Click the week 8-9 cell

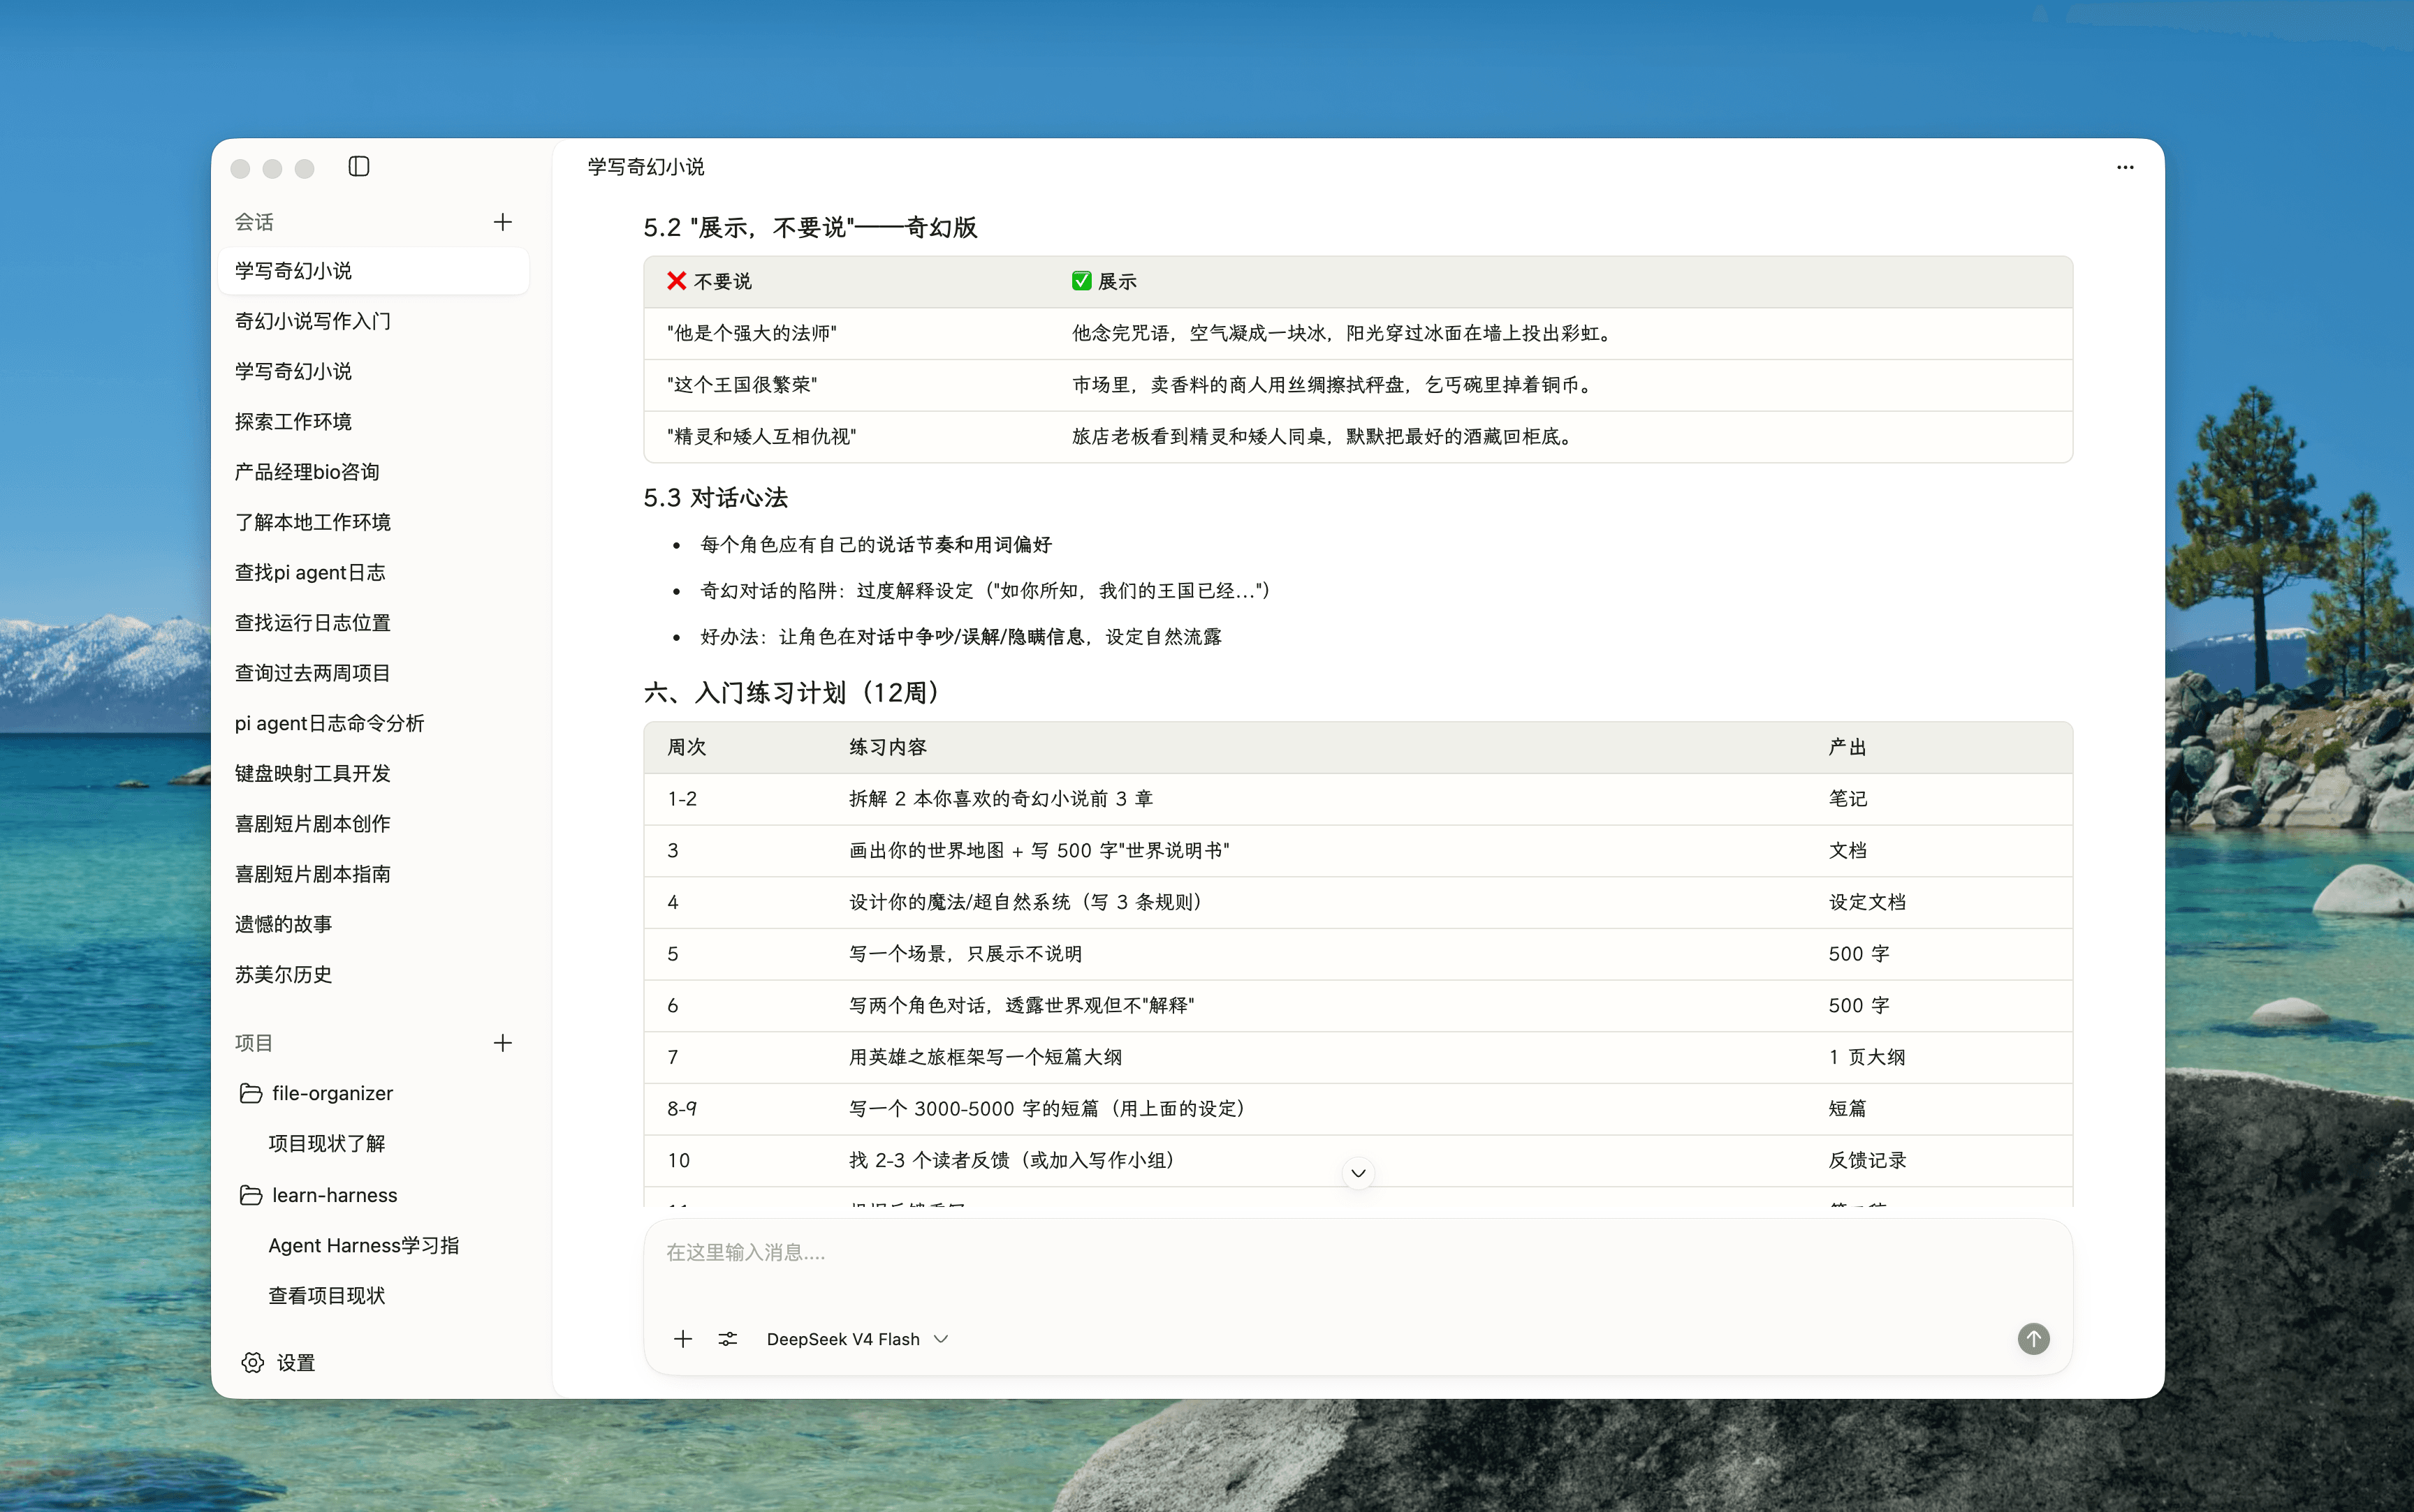click(x=682, y=1109)
